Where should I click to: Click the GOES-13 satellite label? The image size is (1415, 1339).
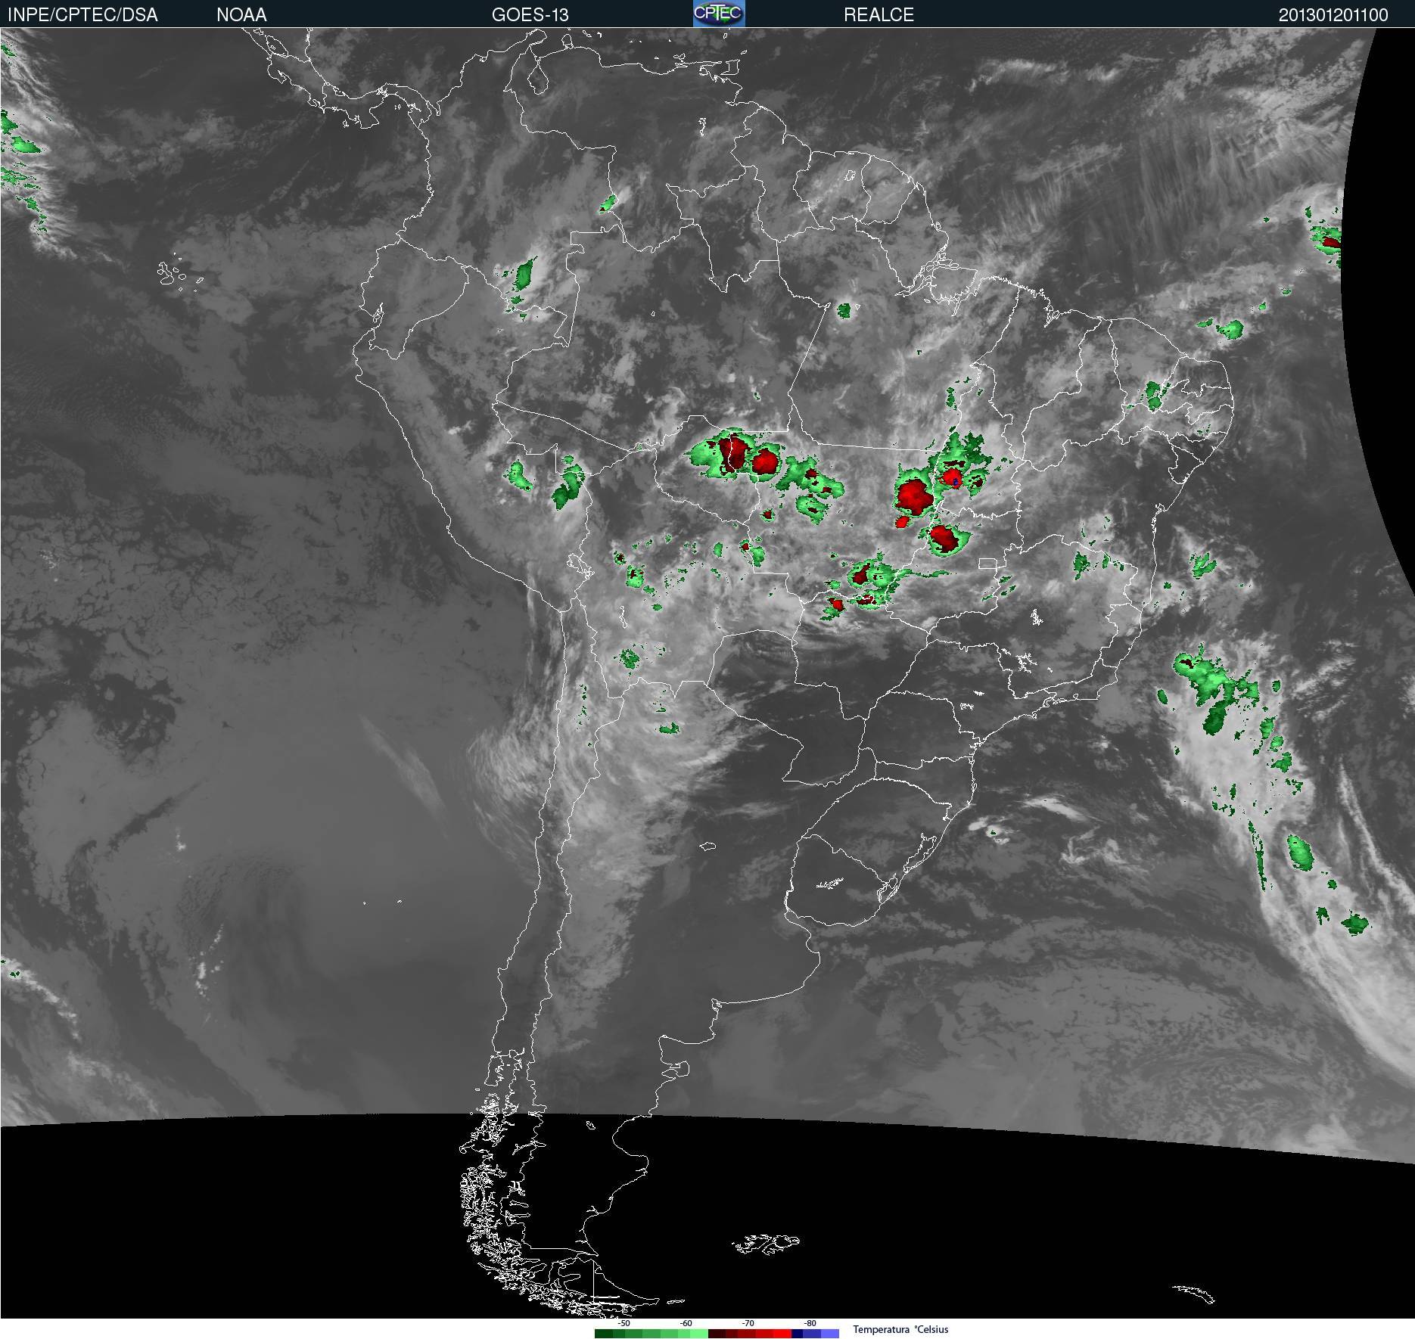pyautogui.click(x=530, y=14)
